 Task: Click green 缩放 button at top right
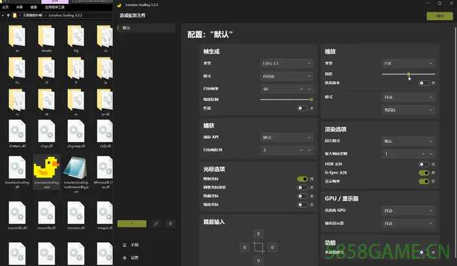pyautogui.click(x=440, y=16)
